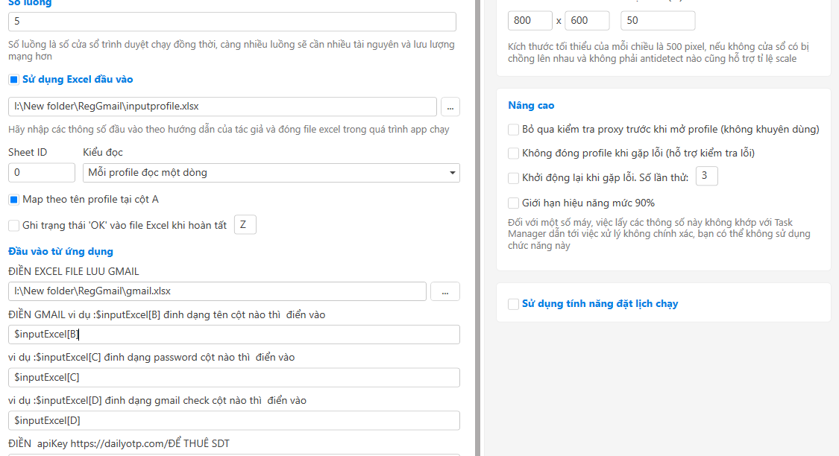This screenshot has width=839, height=456.
Task: Open the 'Kiểu đọc' dropdown
Action: (x=271, y=172)
